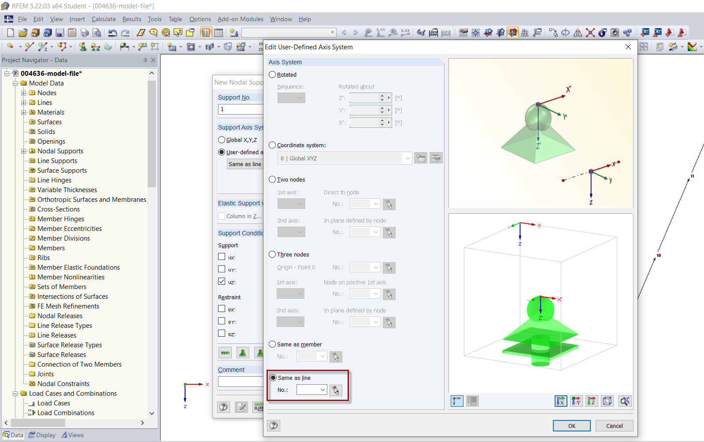Pin the Project Navigator panel
This screenshot has height=442, width=704.
coord(145,60)
